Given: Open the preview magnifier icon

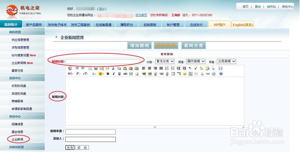Looking at the screenshot, I should point(90,68).
